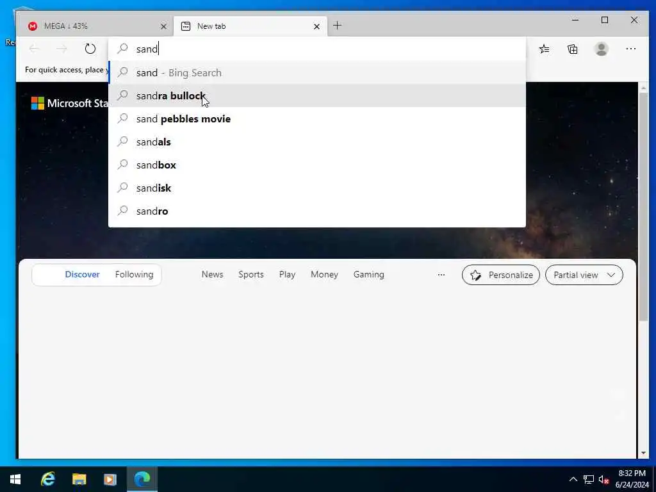
Task: Choose 'sandro' suggestion
Action: click(x=316, y=211)
